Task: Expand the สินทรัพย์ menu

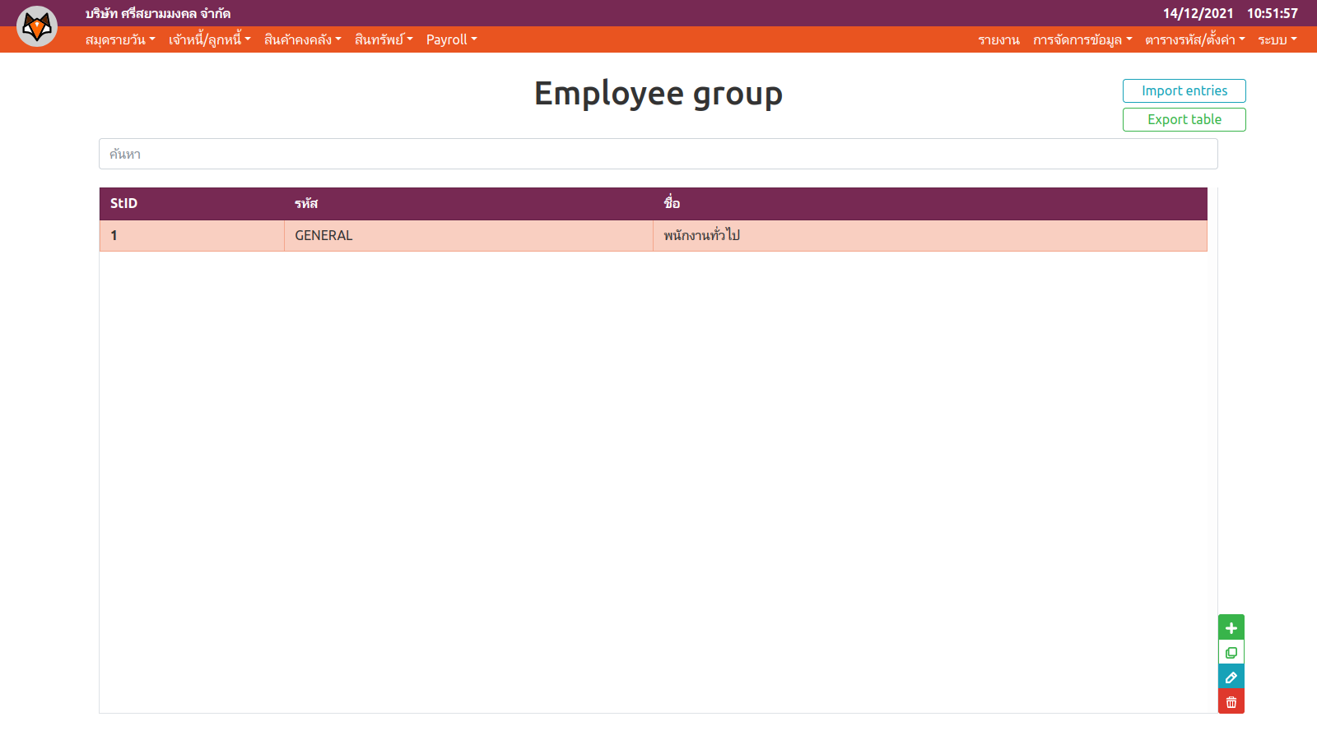Action: pyautogui.click(x=384, y=39)
